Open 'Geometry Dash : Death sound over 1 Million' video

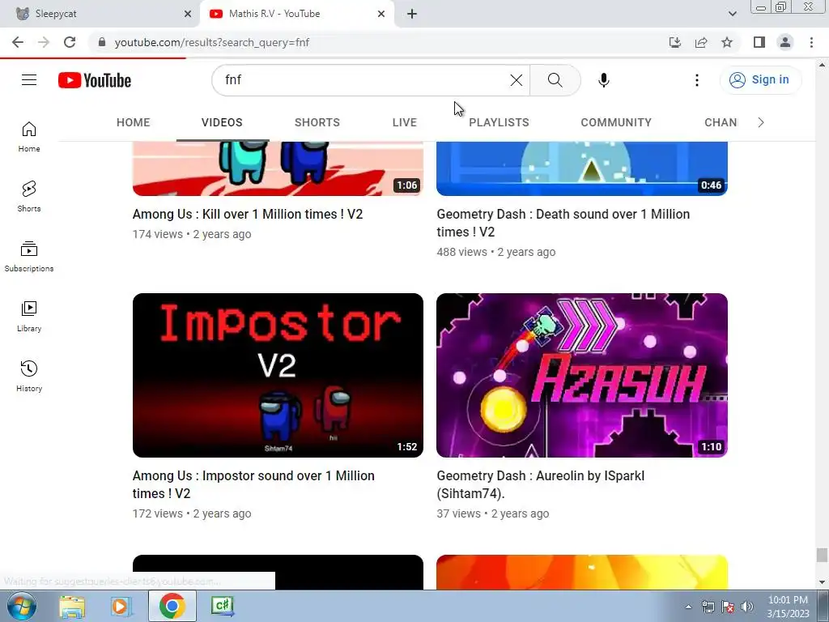(563, 223)
